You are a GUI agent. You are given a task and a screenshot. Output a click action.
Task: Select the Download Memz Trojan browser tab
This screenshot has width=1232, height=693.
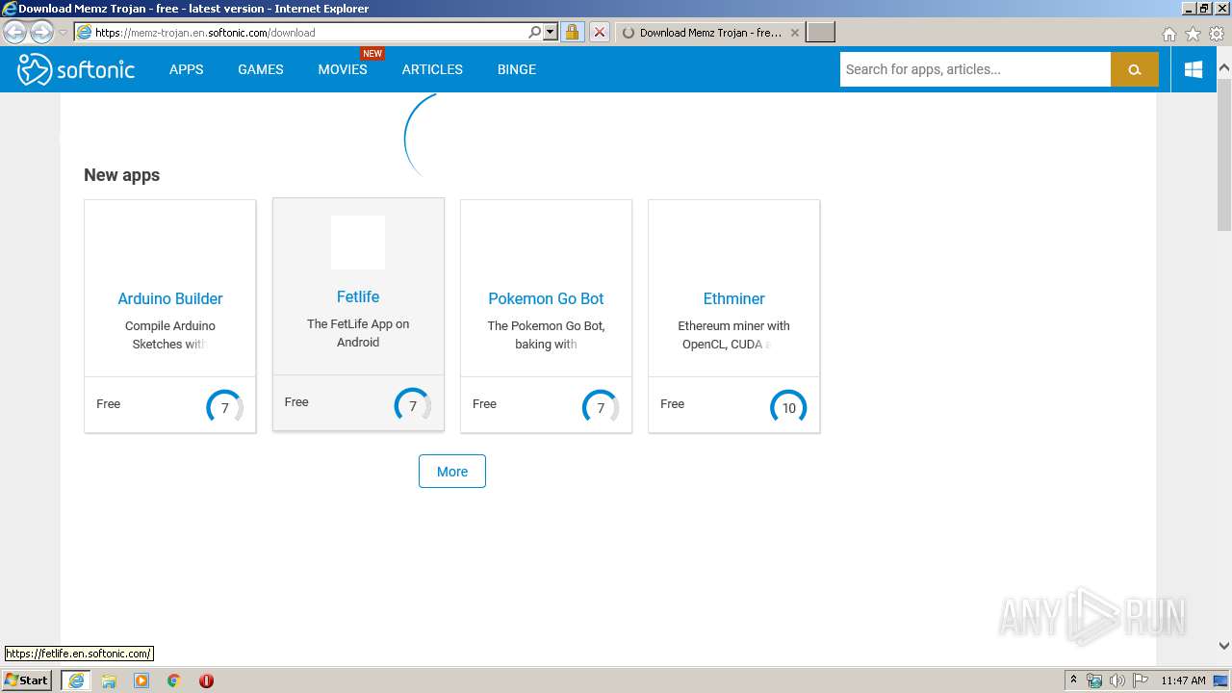(x=710, y=32)
